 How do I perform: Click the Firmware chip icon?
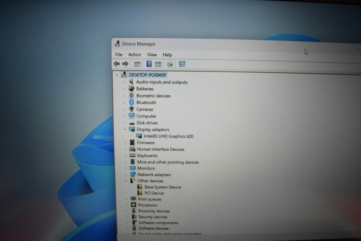point(132,142)
